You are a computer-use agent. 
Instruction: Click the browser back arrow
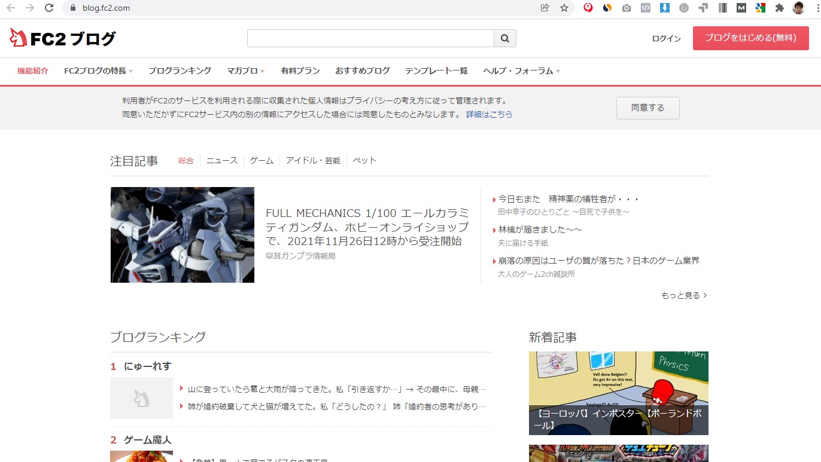11,8
